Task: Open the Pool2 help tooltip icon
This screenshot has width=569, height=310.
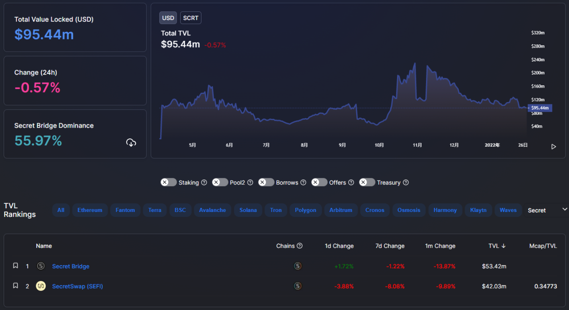Action: pos(250,182)
